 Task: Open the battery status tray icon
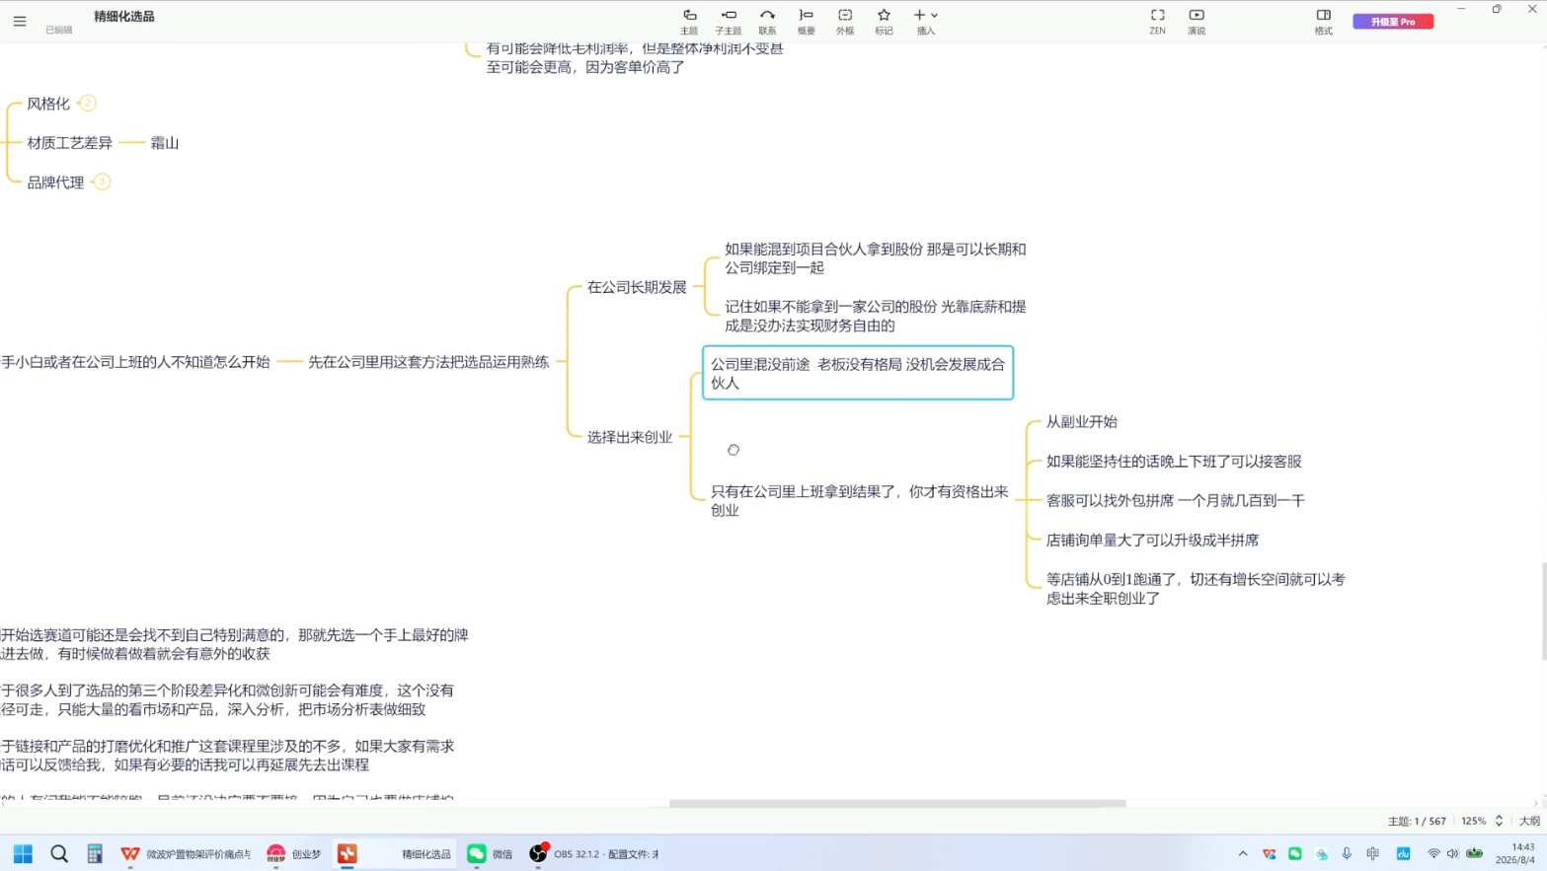[x=1474, y=853]
